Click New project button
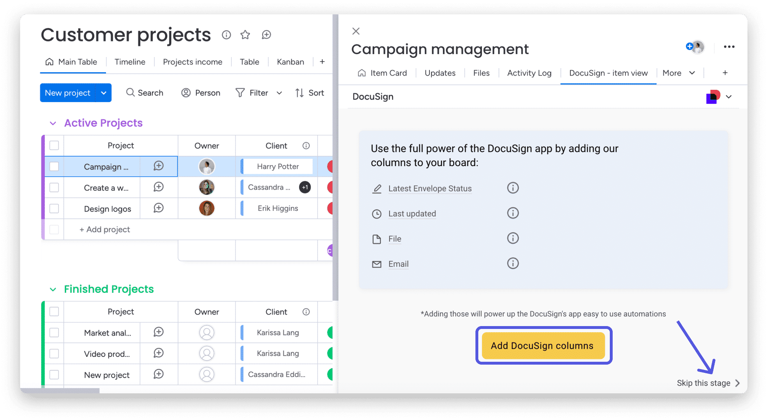Image resolution: width=768 pixels, height=420 pixels. pyautogui.click(x=68, y=93)
